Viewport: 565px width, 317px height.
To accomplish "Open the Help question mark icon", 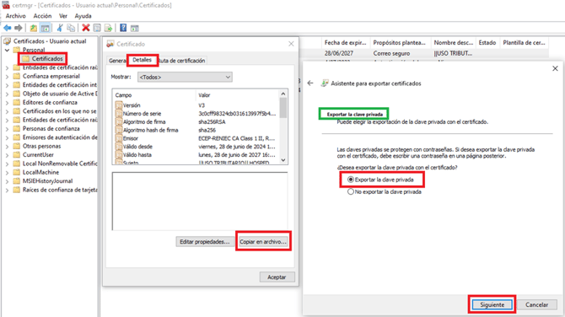I will pos(123,28).
